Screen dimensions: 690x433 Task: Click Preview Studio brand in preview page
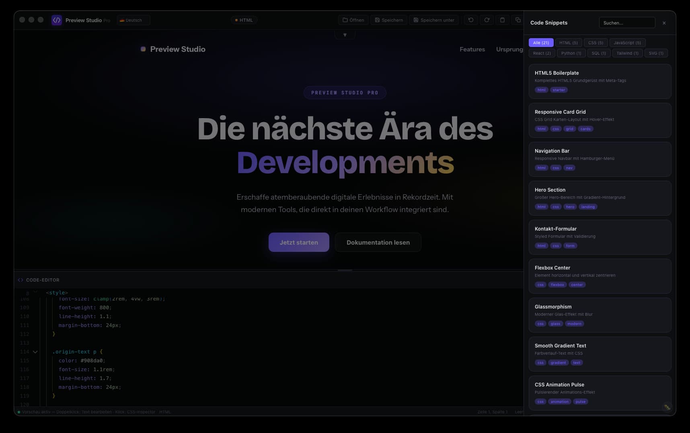(173, 49)
